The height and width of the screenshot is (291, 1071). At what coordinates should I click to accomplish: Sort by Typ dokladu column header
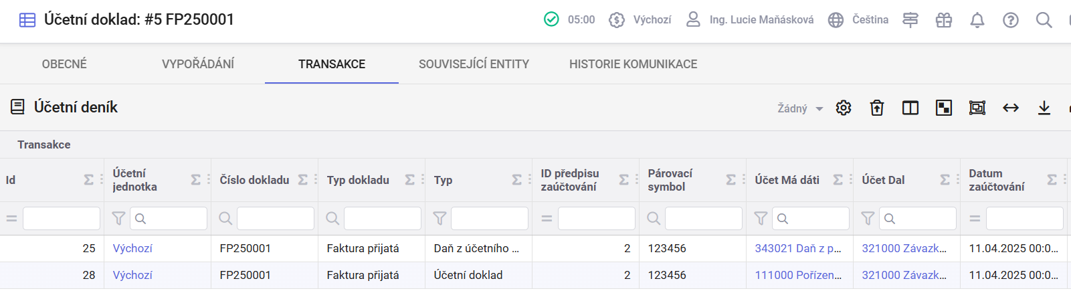[x=358, y=180]
